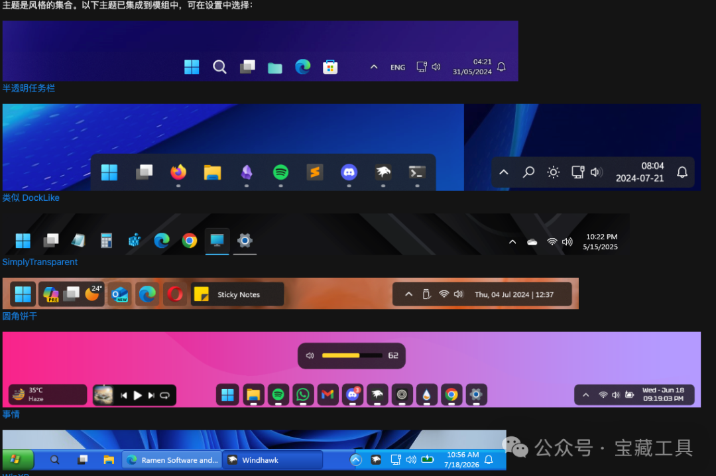716x476 pixels.
Task: Open Opera in the rounded taskbar
Action: tap(175, 294)
